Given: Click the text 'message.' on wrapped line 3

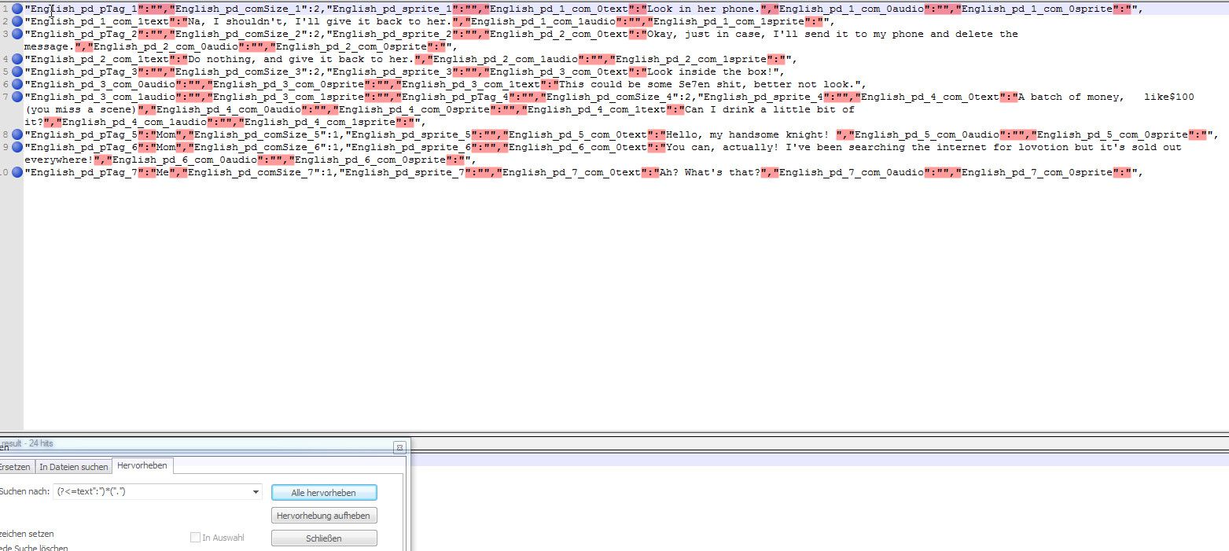Looking at the screenshot, I should pyautogui.click(x=49, y=47).
